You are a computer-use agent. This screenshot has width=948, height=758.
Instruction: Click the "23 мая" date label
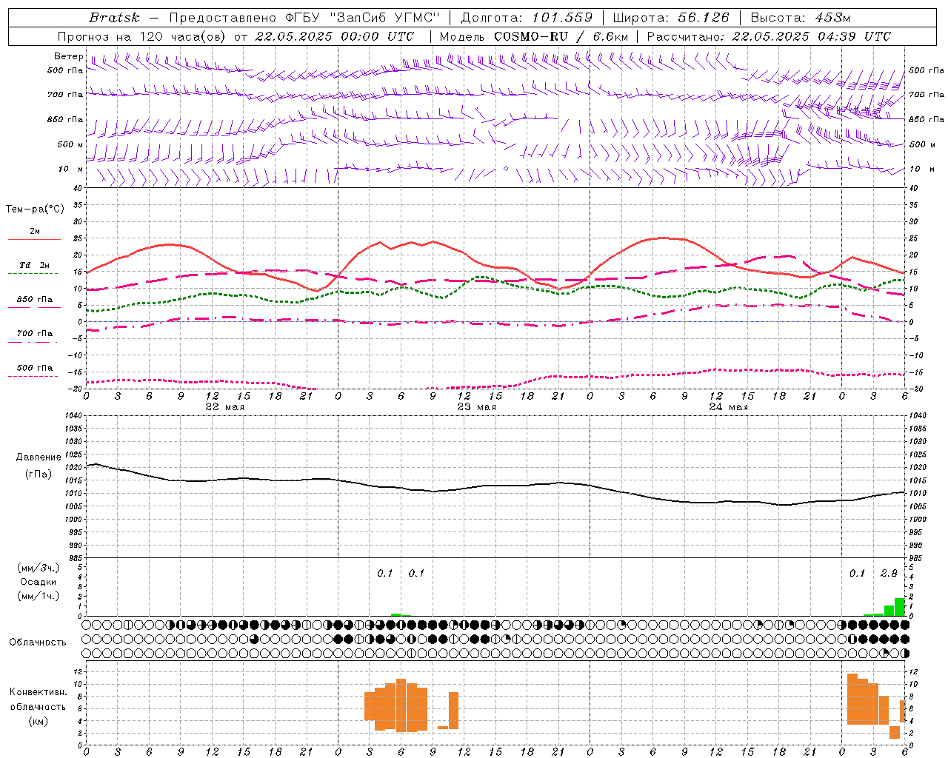476,407
